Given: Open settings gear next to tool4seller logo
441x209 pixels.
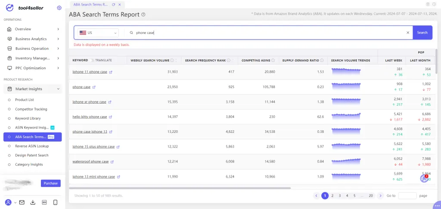Looking at the screenshot, I should pos(59,8).
